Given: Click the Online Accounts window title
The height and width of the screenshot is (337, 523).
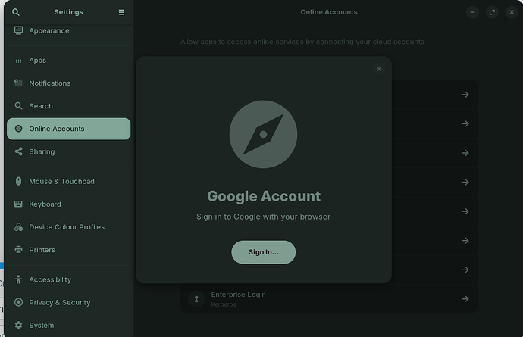Looking at the screenshot, I should (328, 12).
